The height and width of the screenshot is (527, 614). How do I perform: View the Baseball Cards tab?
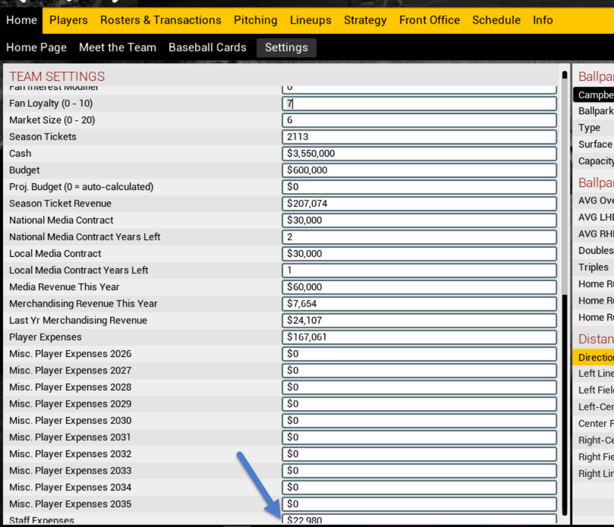pyautogui.click(x=207, y=47)
